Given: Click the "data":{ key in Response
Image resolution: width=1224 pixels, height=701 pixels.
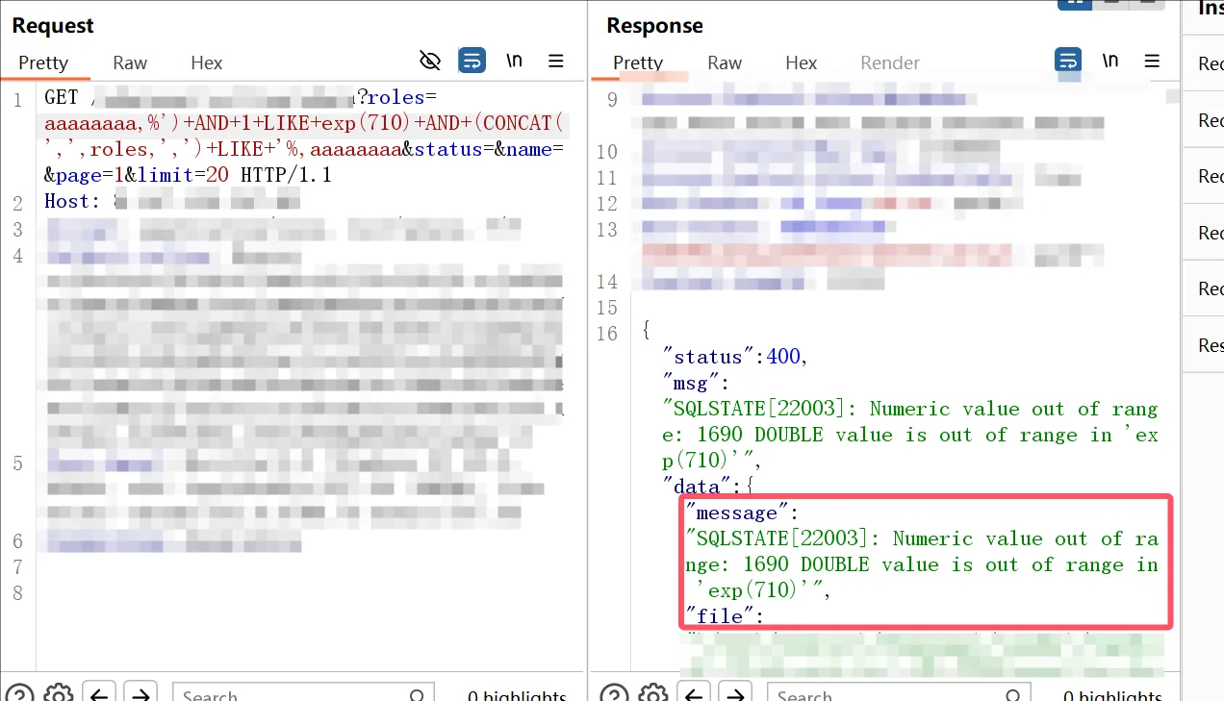Looking at the screenshot, I should click(x=709, y=487).
